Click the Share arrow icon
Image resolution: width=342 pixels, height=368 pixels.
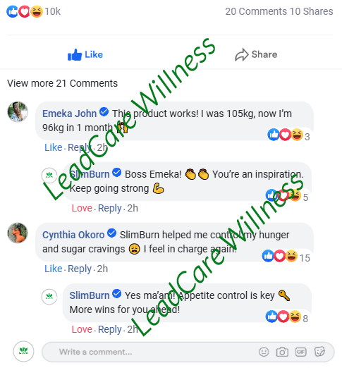(241, 55)
